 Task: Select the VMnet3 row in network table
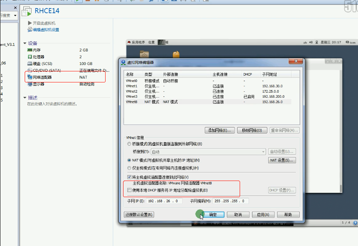[x=208, y=96]
